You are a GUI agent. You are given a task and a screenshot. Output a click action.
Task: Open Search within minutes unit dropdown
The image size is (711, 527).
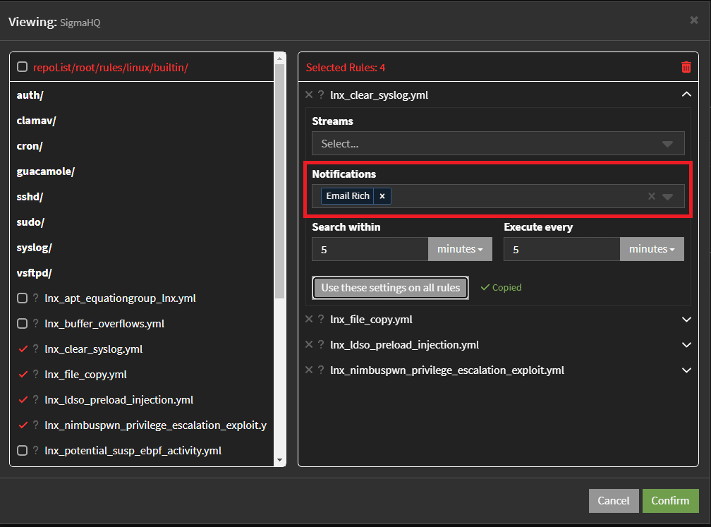point(459,249)
